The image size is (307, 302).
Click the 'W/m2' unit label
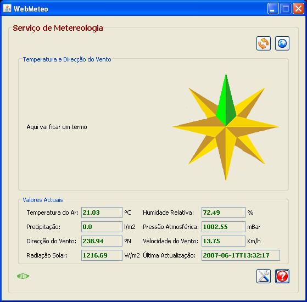[132, 255]
